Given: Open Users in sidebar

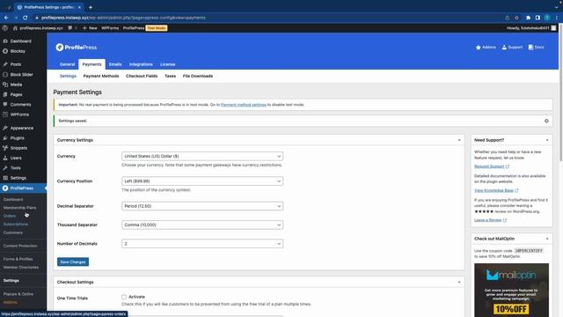Looking at the screenshot, I should click(x=16, y=158).
